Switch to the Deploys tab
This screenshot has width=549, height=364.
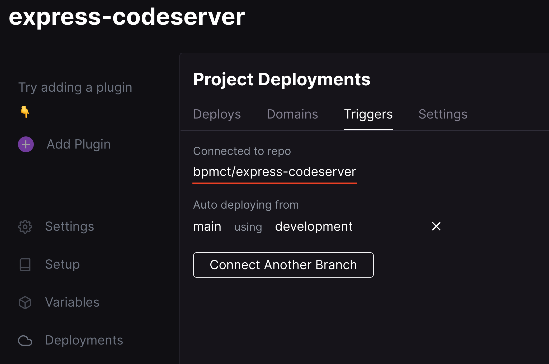(x=217, y=114)
